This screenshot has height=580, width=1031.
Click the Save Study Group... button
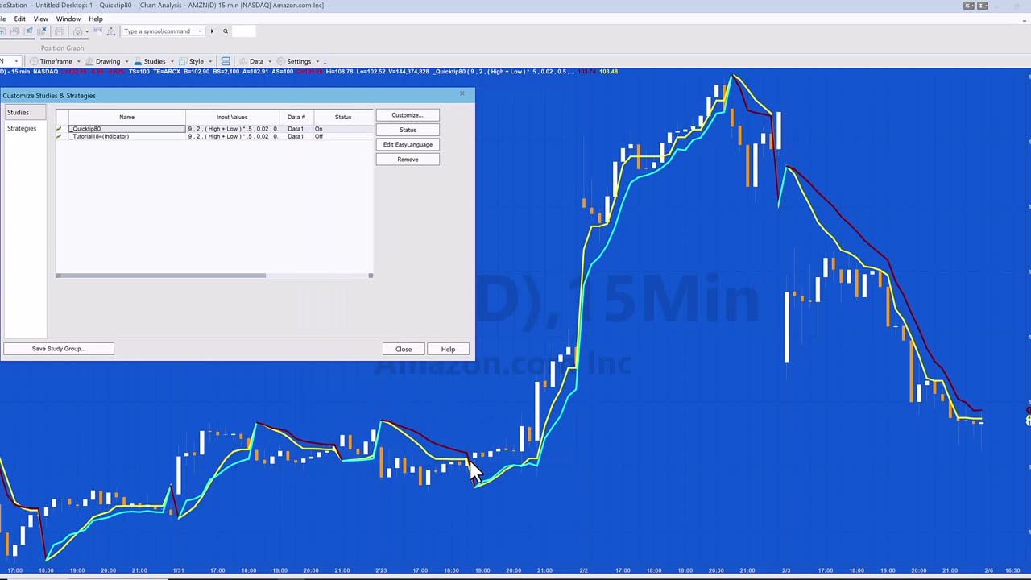pyautogui.click(x=59, y=349)
